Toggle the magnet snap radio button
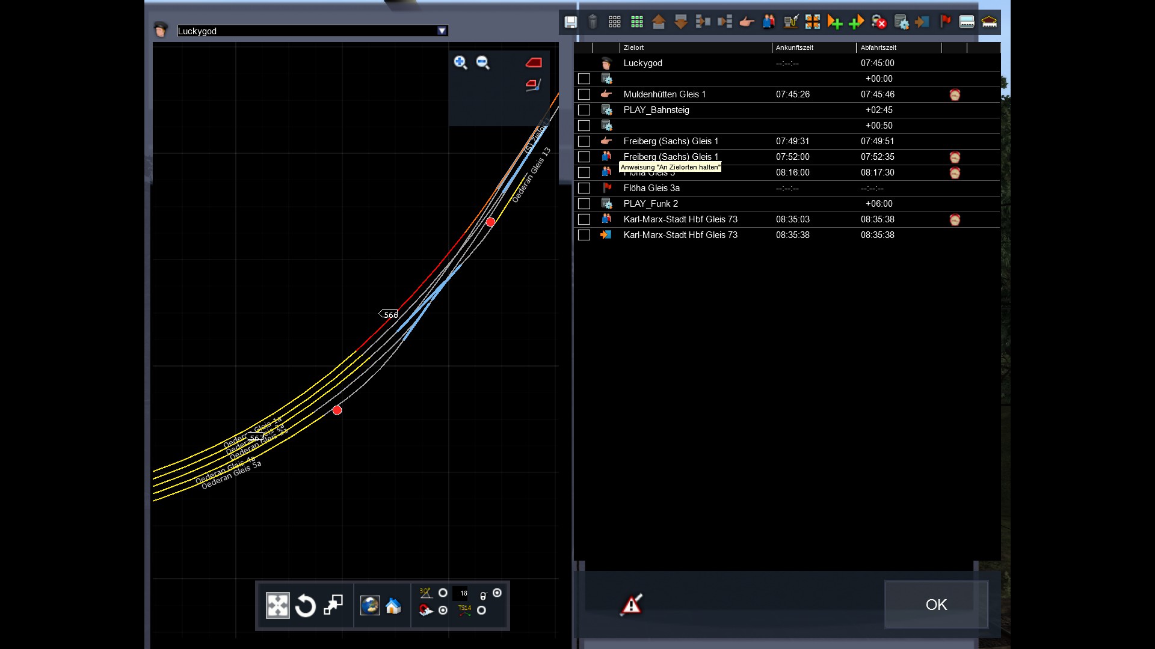 (443, 611)
